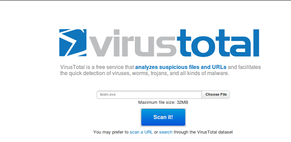Click the gray "virus" wordmark
Screen dimensions: 291x142
(132, 43)
